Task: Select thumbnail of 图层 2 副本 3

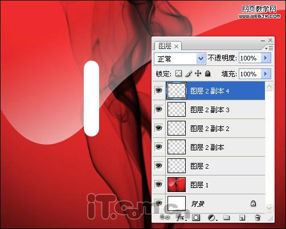Action: [x=177, y=109]
